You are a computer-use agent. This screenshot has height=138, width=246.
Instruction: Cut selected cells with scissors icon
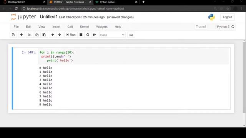point(30,35)
